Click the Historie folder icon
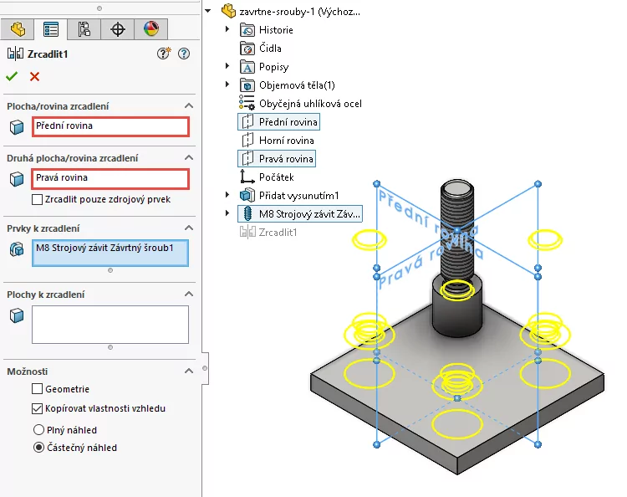The image size is (627, 497). tap(247, 29)
